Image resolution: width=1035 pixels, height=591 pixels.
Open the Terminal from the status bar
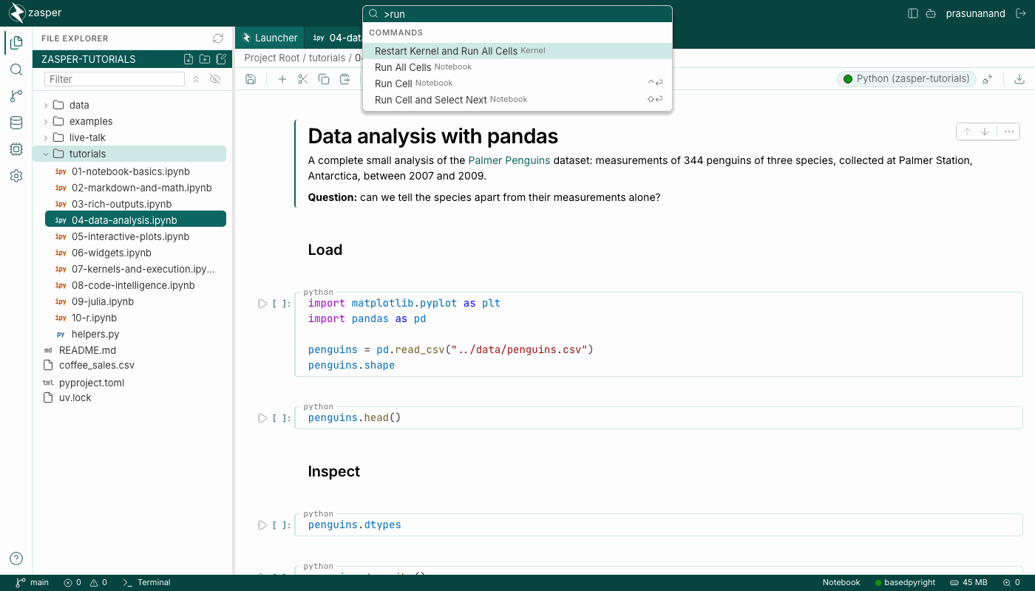pyautogui.click(x=146, y=583)
